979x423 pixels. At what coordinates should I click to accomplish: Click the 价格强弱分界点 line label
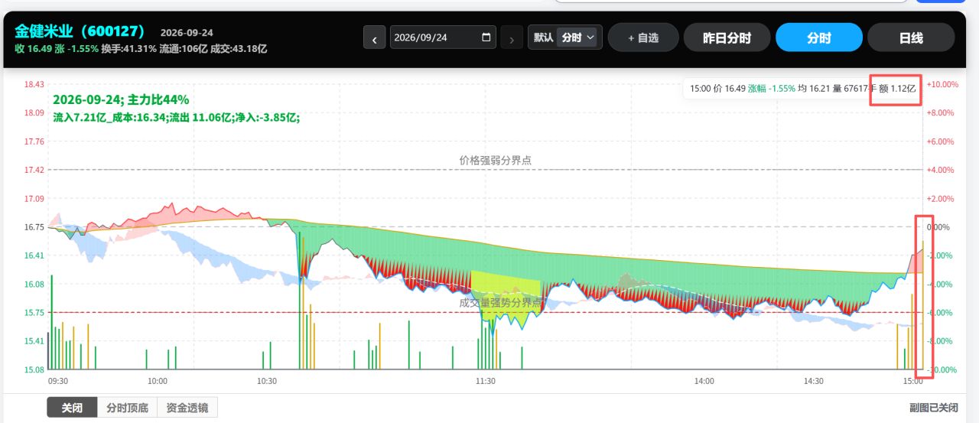point(495,160)
